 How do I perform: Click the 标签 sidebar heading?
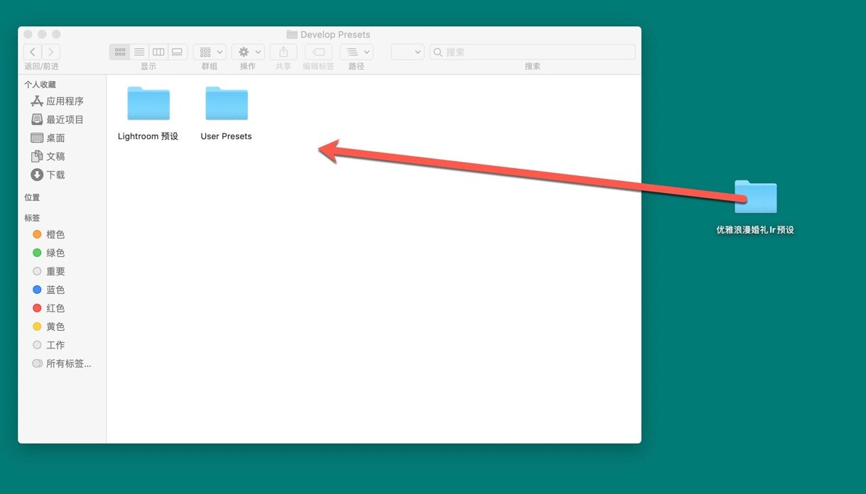click(32, 218)
